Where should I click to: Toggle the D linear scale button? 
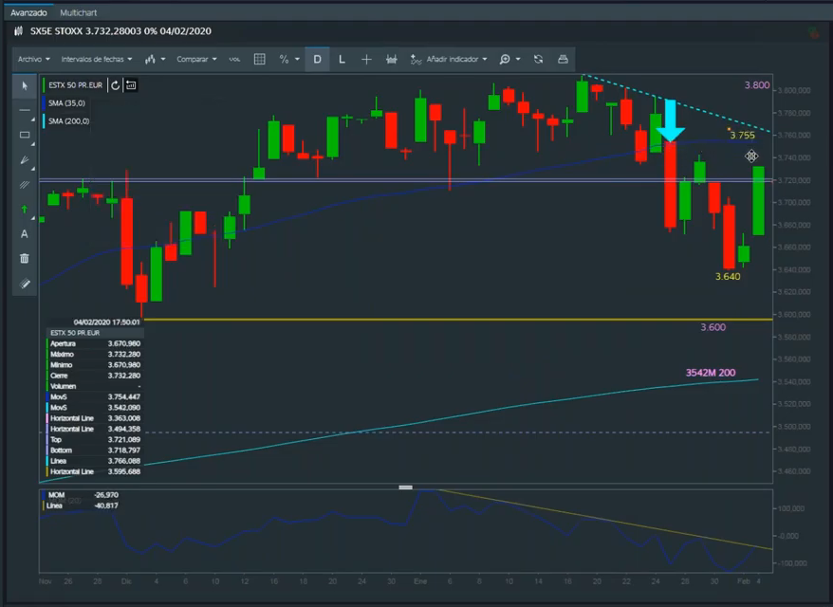coord(317,59)
